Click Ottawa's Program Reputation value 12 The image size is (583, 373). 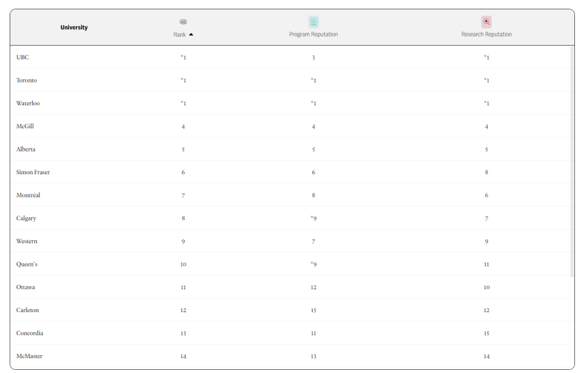[x=314, y=287]
